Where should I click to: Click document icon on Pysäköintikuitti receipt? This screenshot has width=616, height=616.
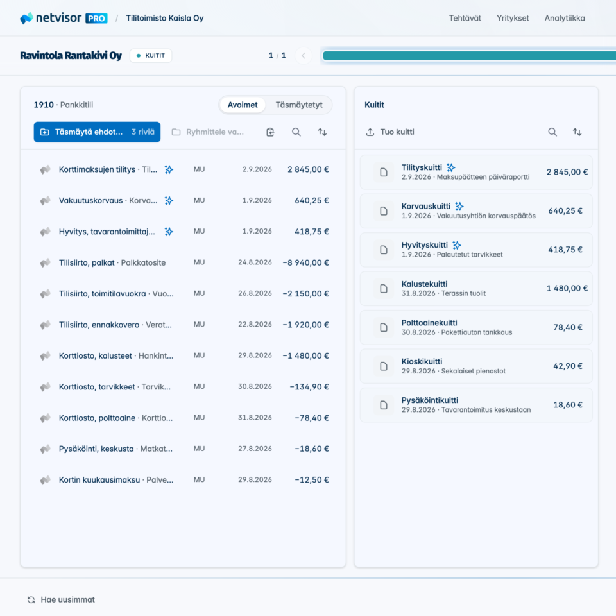click(x=384, y=405)
